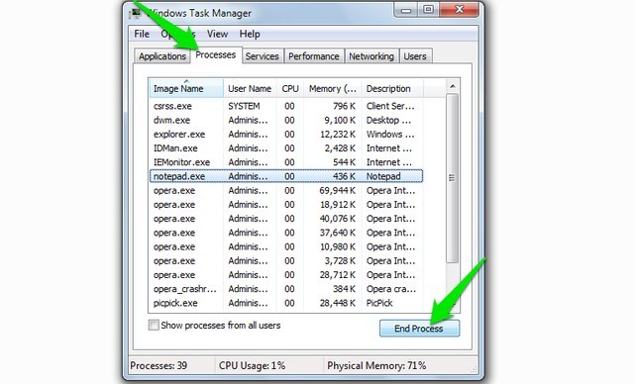634x384 pixels.
Task: Click the Desktop ... description cell
Action: [388, 121]
